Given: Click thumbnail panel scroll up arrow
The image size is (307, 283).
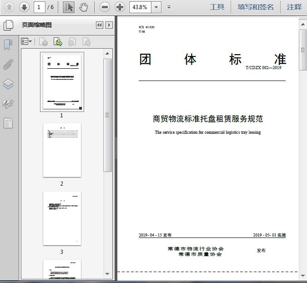Looking at the screenshot, I should coord(107,54).
